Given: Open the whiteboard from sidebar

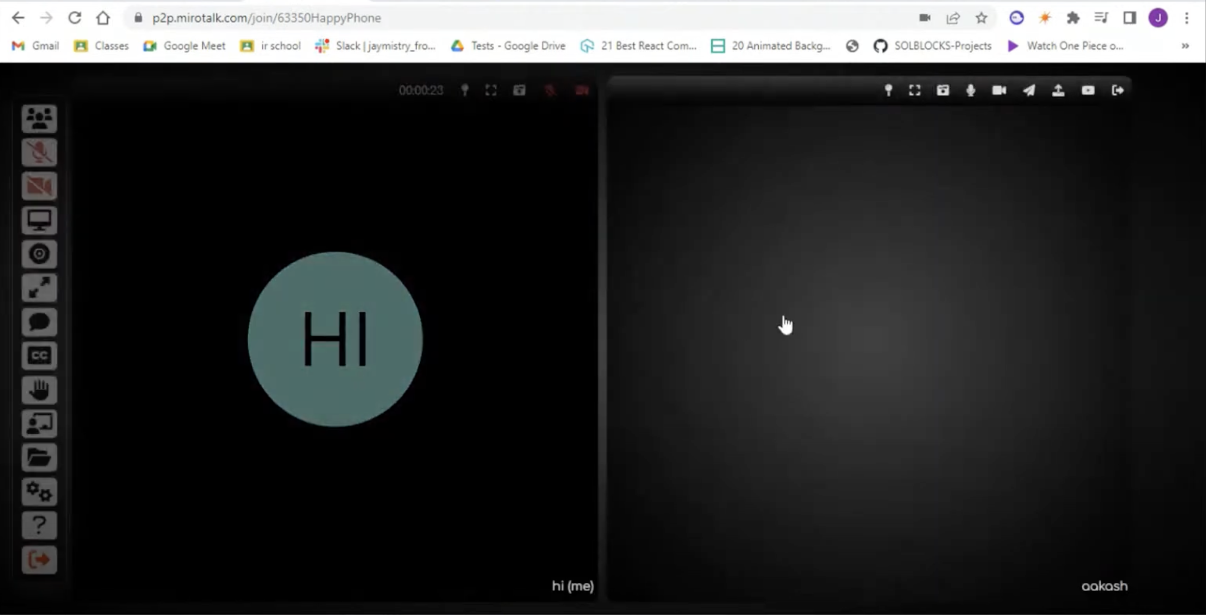Looking at the screenshot, I should [39, 423].
